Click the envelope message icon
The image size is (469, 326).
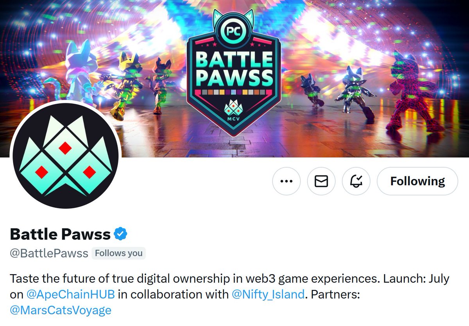coord(321,181)
